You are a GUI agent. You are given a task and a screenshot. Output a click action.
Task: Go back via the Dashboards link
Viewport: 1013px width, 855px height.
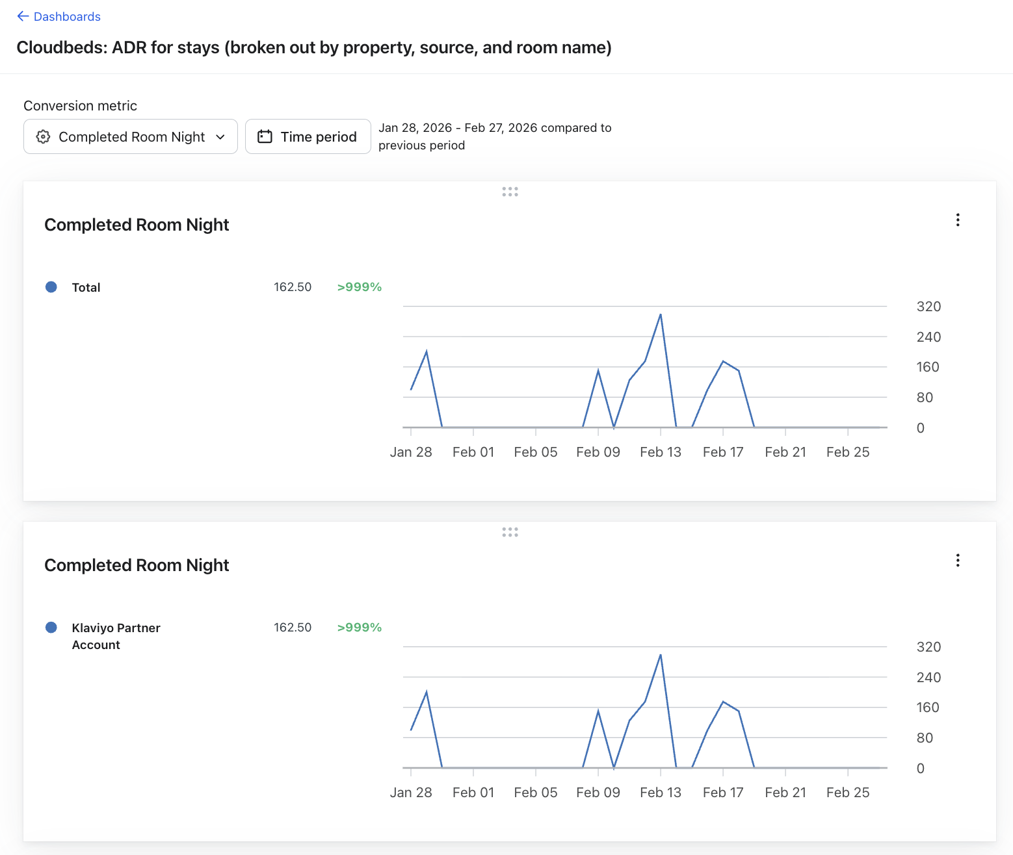(67, 16)
